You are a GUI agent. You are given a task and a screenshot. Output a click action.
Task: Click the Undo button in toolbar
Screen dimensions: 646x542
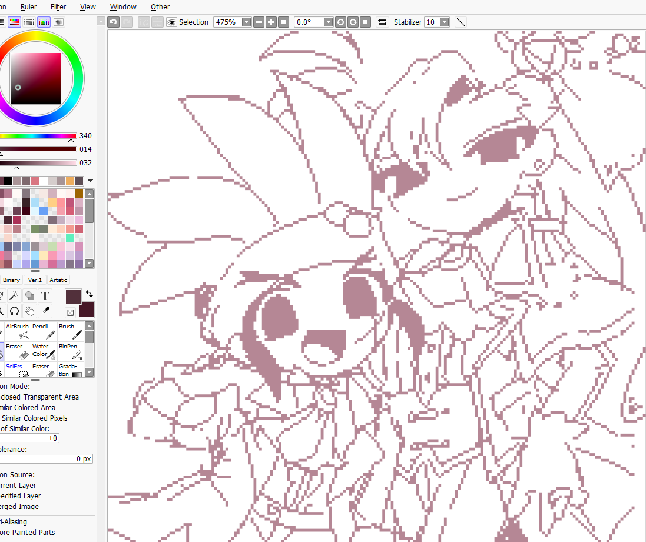(113, 22)
